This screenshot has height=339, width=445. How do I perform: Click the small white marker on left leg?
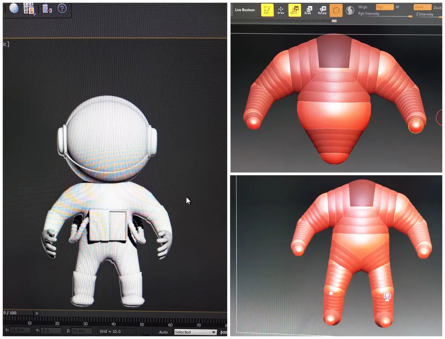331,293
